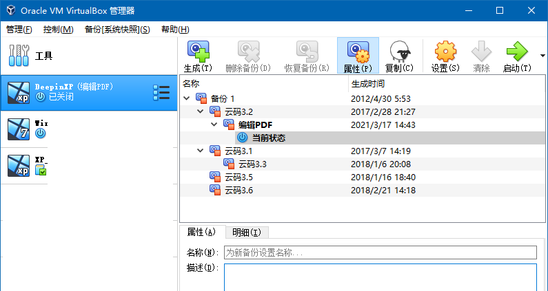
Task: Open the 控制(M) menu
Action: pyautogui.click(x=59, y=30)
